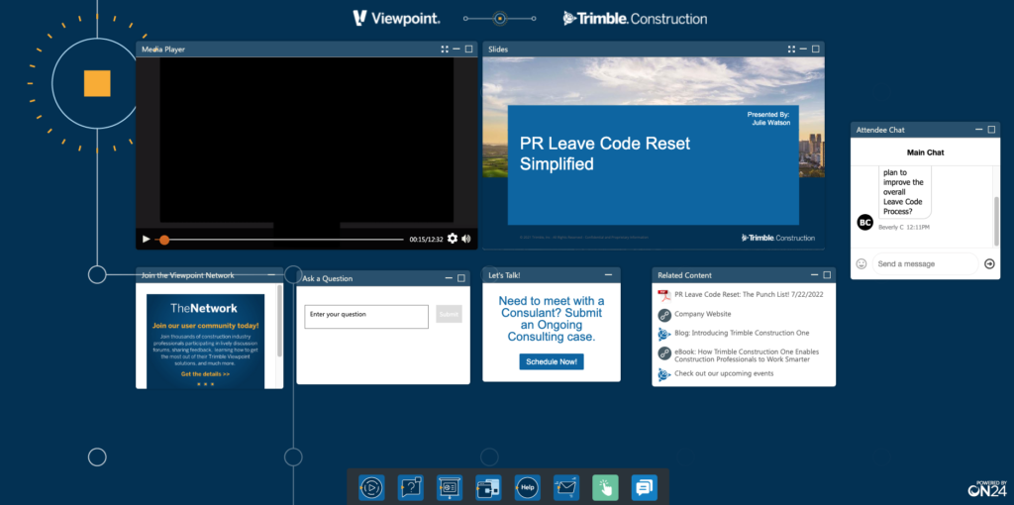This screenshot has height=505, width=1014.
Task: Click the green pointing-hand dock icon
Action: tap(605, 487)
